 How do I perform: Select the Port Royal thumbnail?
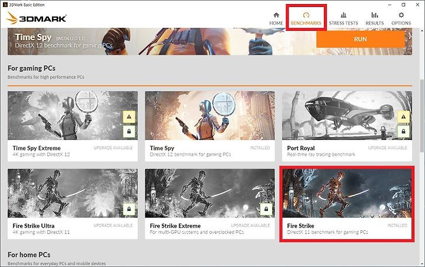coord(347,116)
